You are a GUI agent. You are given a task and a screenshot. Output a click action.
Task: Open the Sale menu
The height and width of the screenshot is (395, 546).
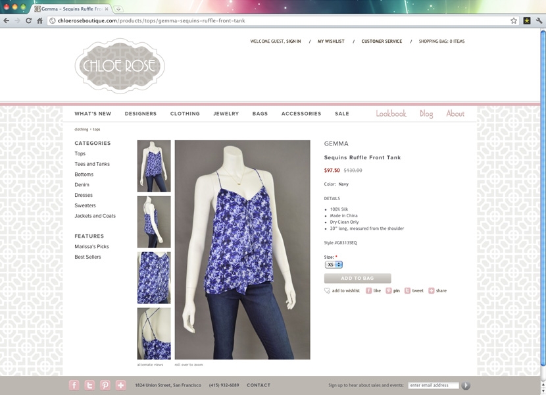coord(342,114)
